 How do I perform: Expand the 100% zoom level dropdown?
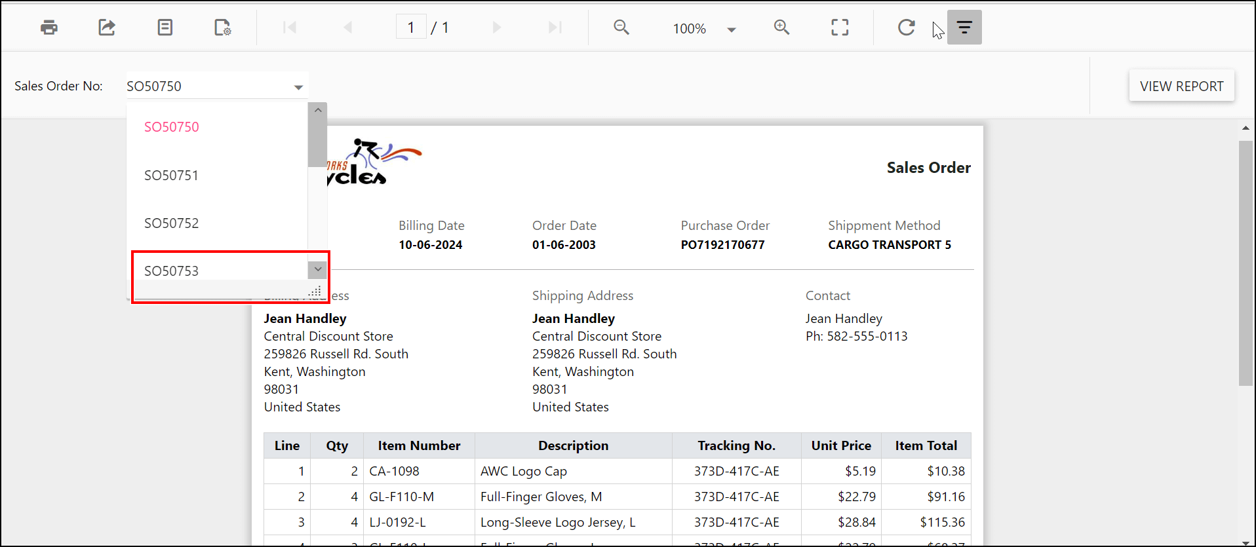click(x=731, y=29)
